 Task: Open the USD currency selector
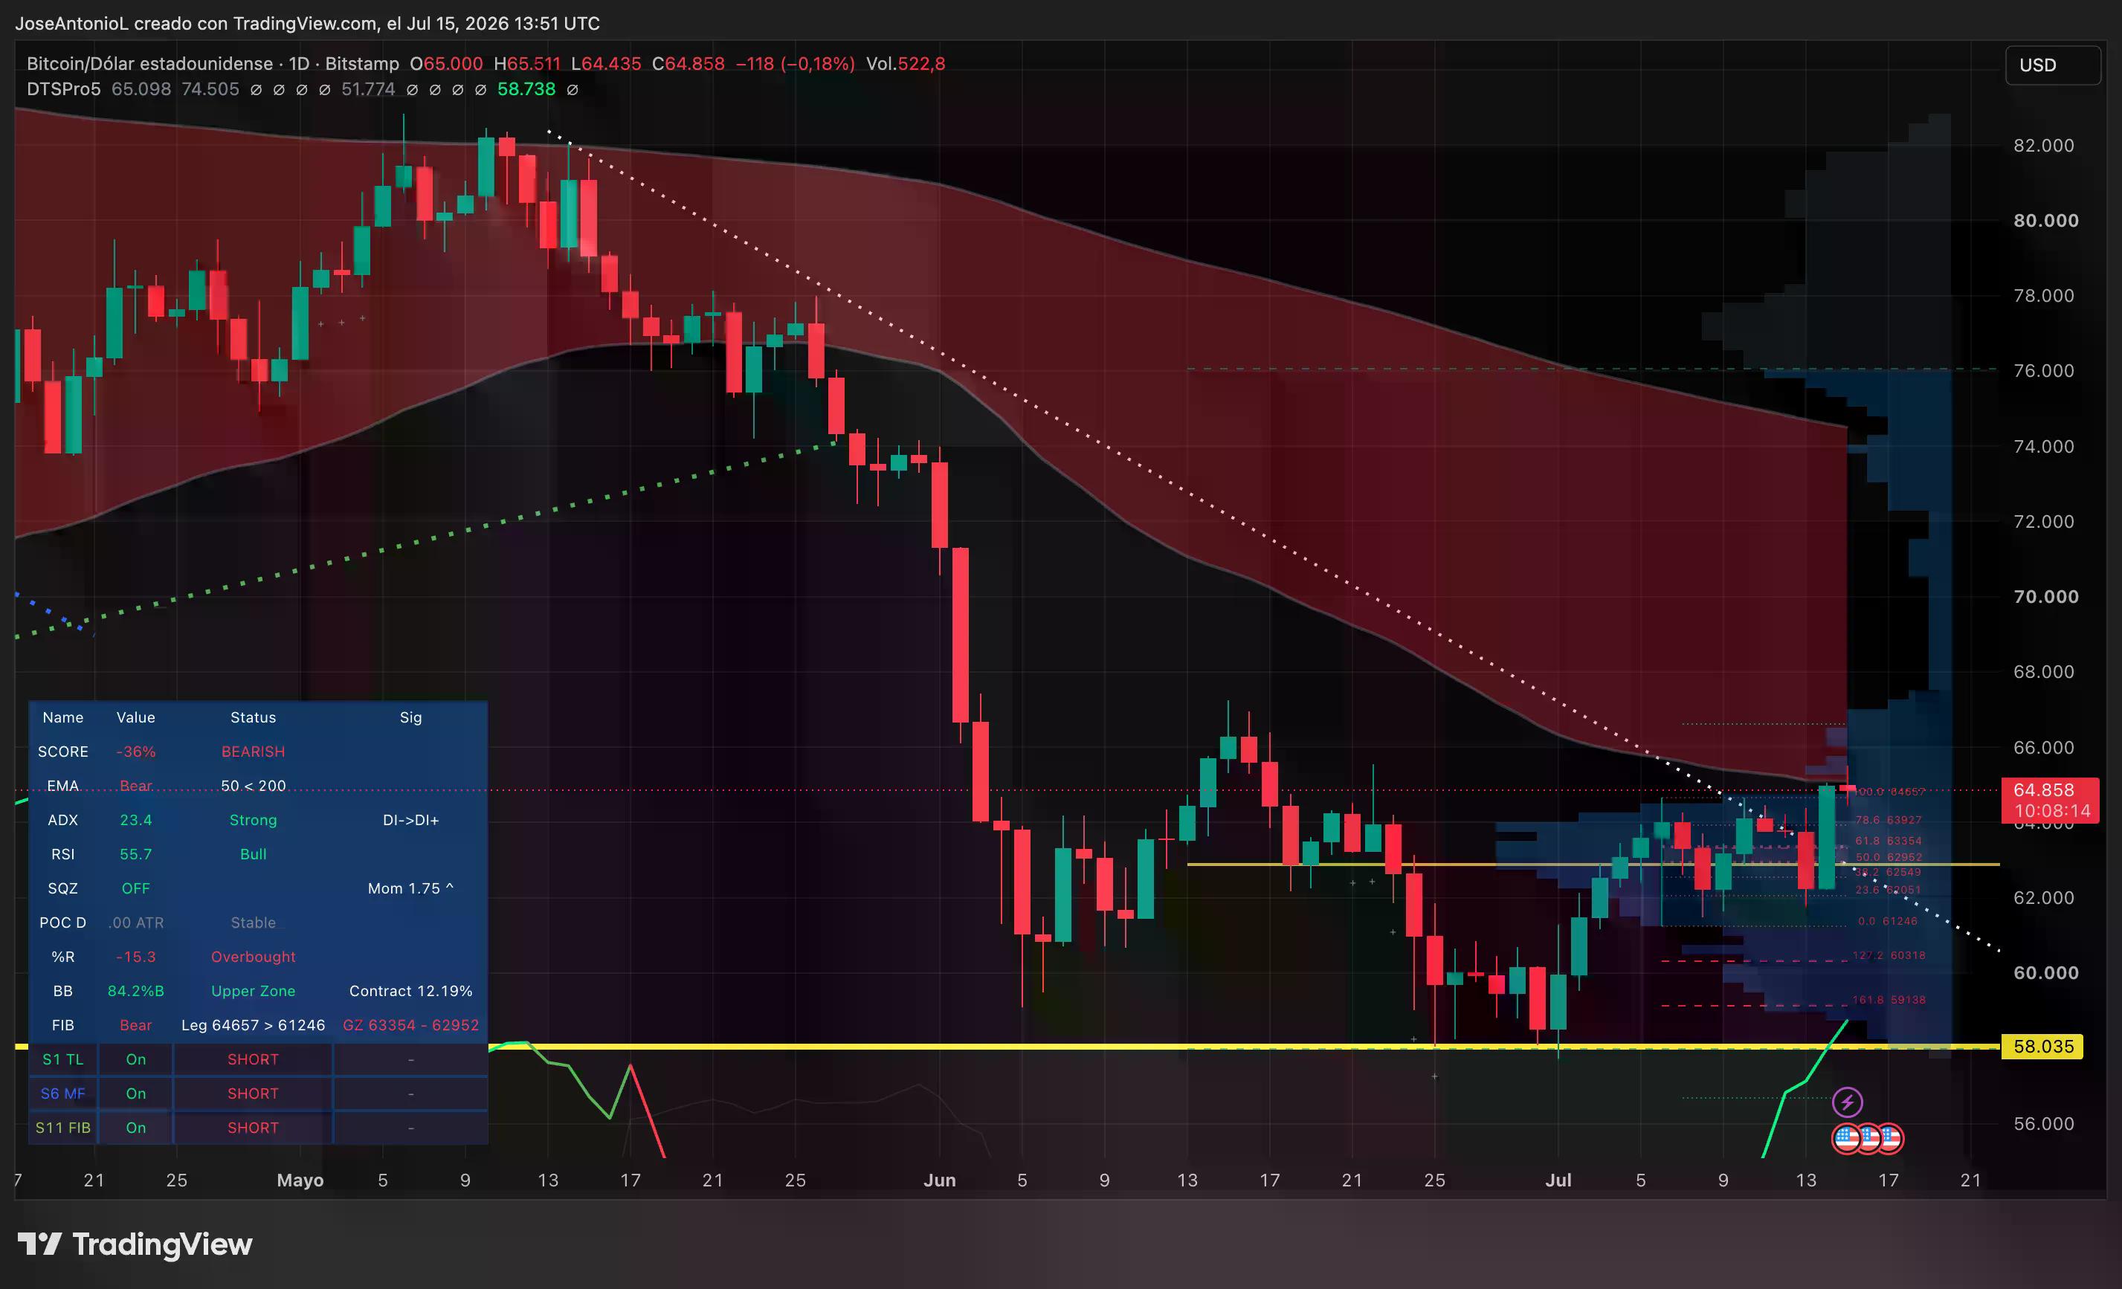point(2053,65)
